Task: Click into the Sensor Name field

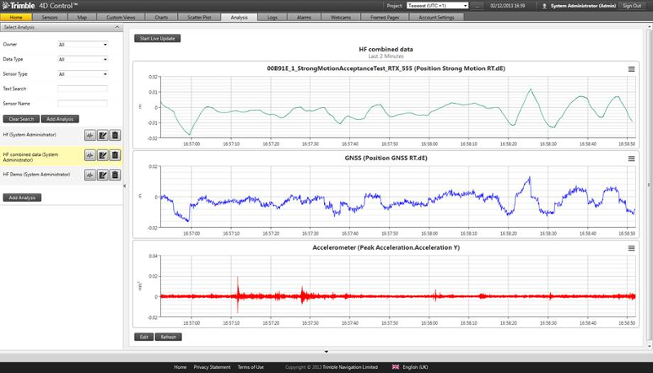Action: pyautogui.click(x=82, y=103)
